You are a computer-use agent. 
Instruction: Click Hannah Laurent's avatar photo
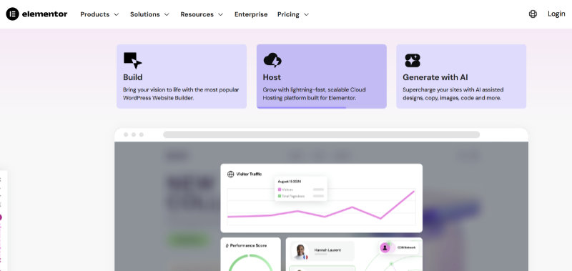(301, 252)
